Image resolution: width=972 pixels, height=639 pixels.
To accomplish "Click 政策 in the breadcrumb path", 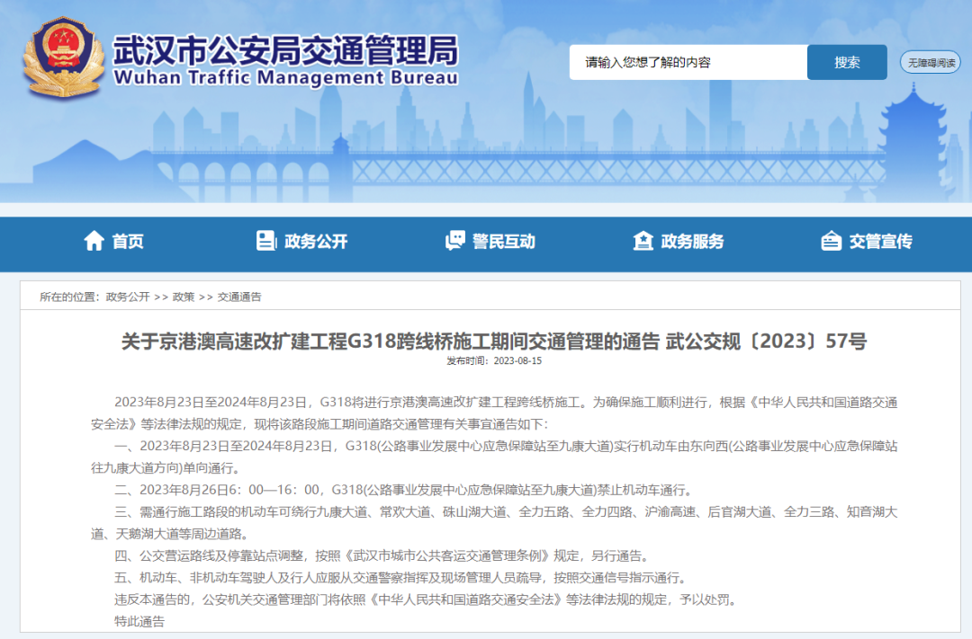I will click(184, 297).
